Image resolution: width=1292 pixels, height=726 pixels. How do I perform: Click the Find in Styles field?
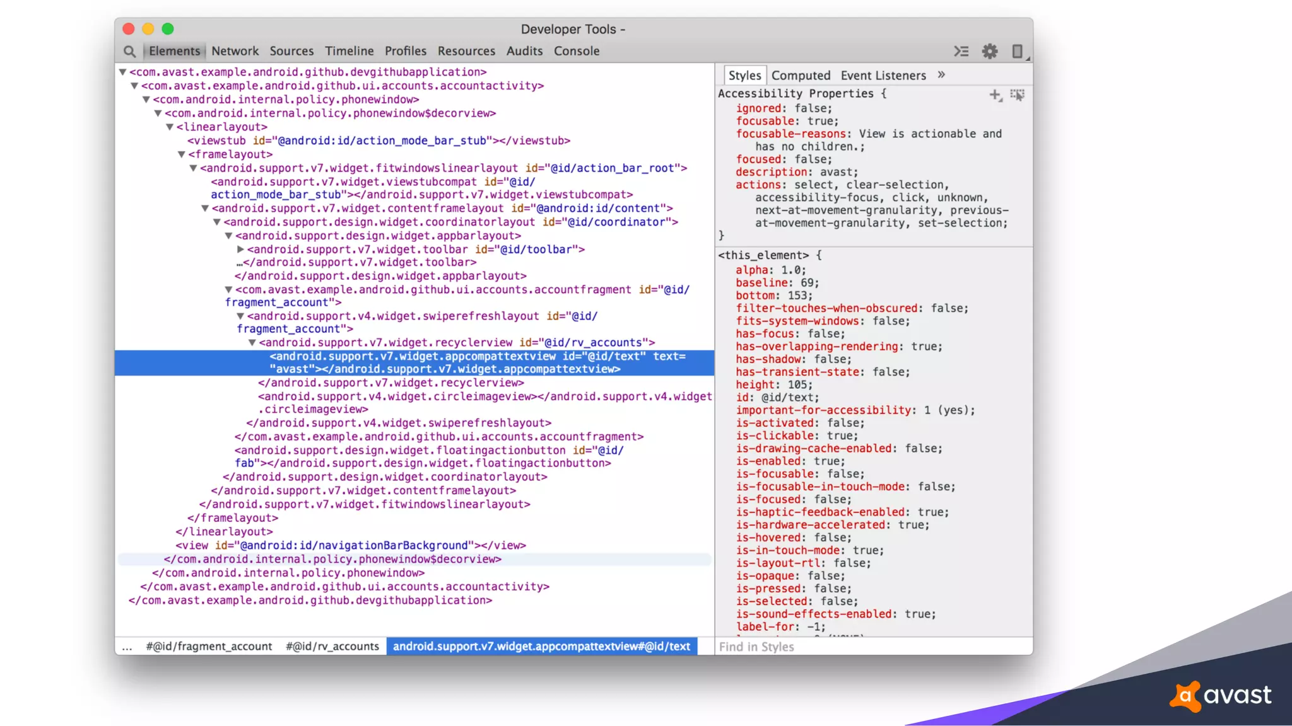tap(871, 647)
